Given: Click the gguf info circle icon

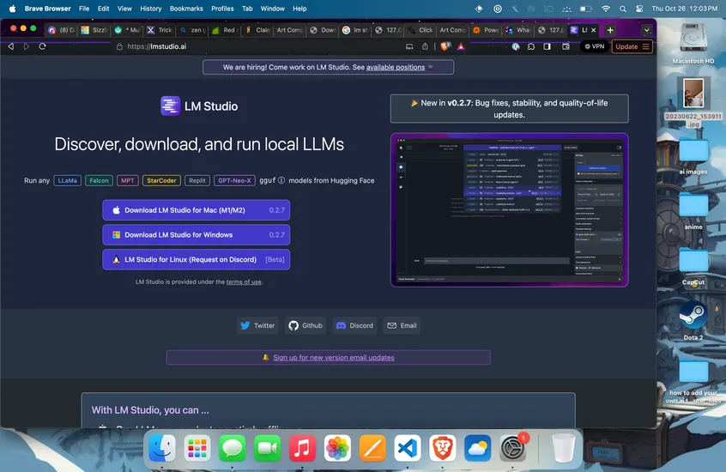Looking at the screenshot, I should [x=281, y=181].
